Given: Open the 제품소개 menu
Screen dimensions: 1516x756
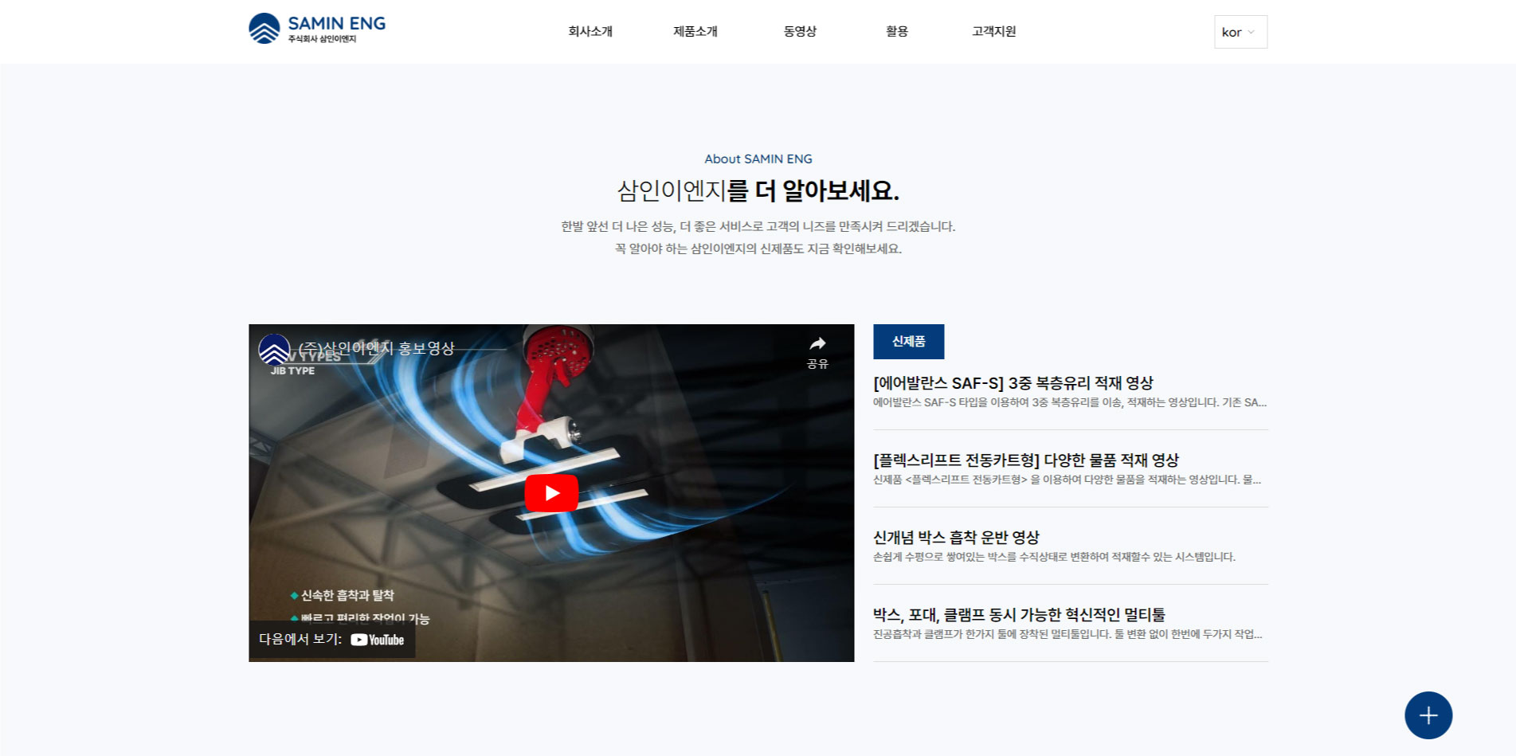Looking at the screenshot, I should [x=695, y=32].
